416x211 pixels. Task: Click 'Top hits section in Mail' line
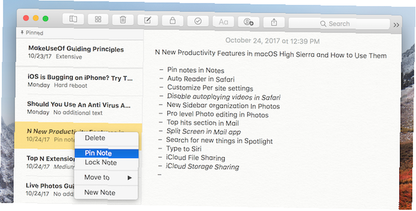tap(203, 123)
